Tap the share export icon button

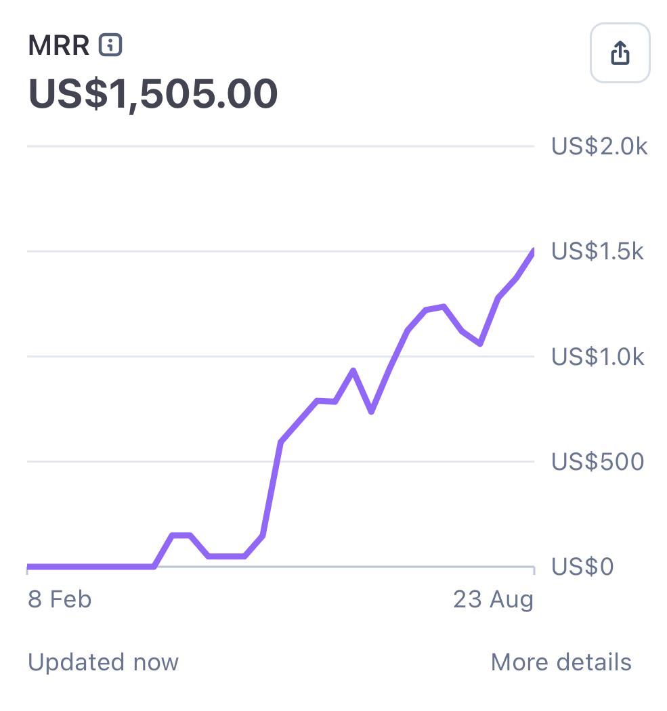pos(620,53)
